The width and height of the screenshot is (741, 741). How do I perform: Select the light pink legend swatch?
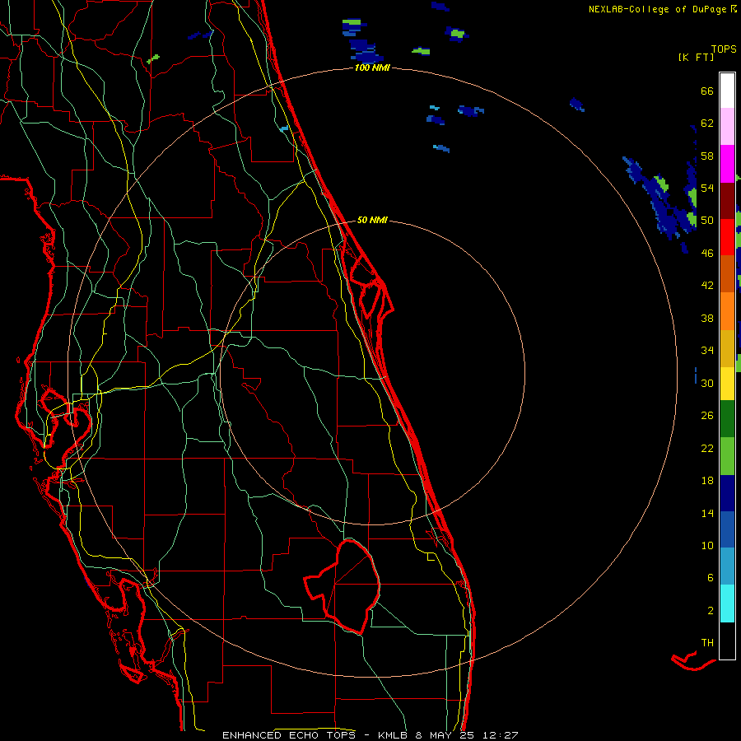(727, 127)
